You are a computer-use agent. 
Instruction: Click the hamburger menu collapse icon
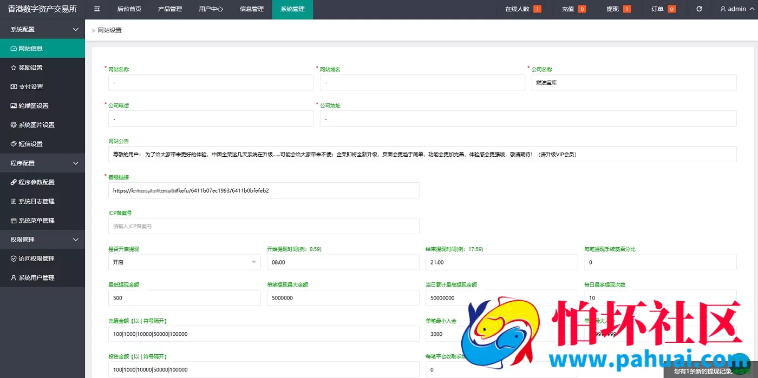(97, 9)
